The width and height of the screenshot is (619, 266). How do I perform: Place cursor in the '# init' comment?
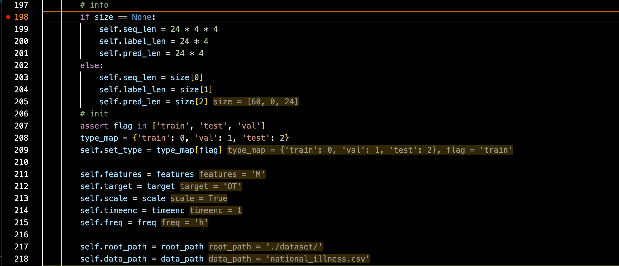click(x=94, y=114)
